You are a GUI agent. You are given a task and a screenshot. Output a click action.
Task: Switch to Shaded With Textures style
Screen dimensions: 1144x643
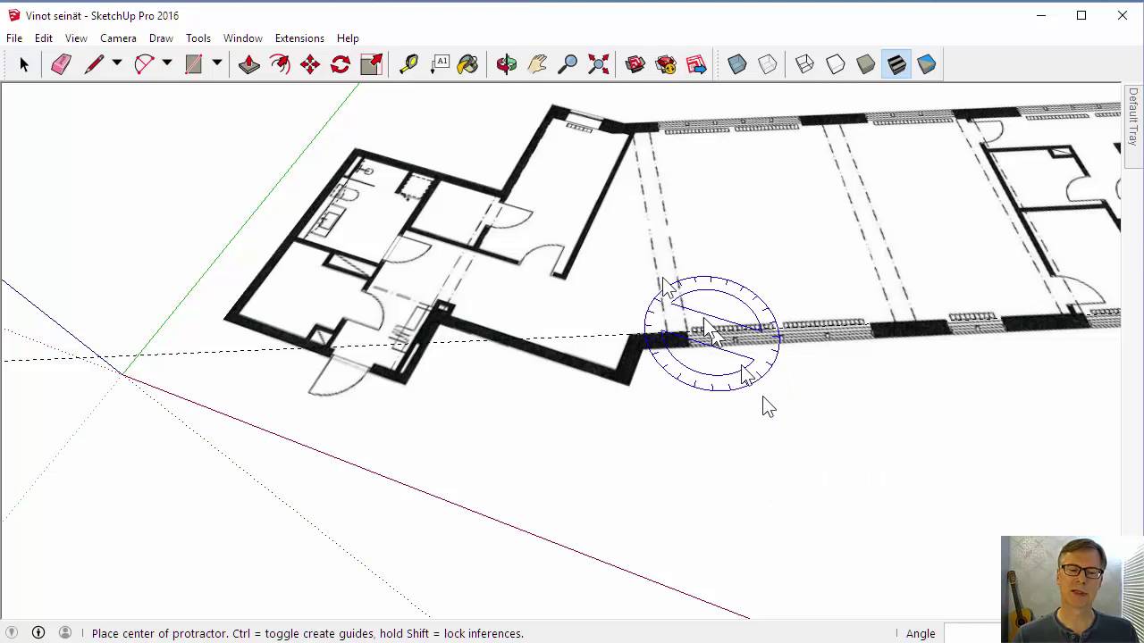pyautogui.click(x=896, y=64)
